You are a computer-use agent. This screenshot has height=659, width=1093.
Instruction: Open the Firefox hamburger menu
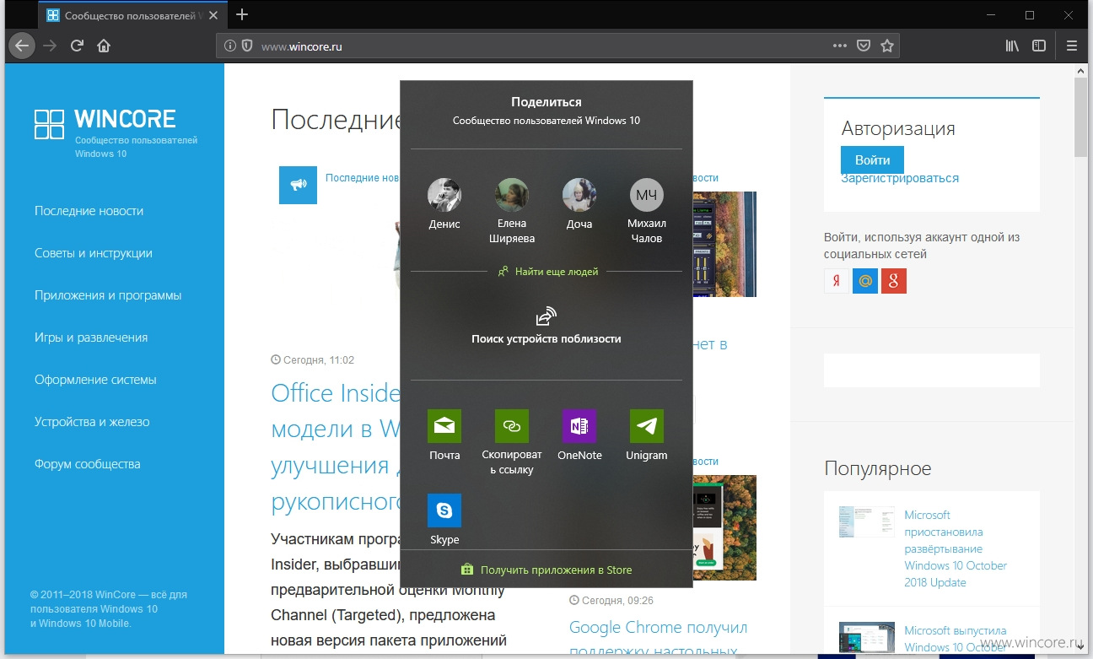[x=1072, y=46]
